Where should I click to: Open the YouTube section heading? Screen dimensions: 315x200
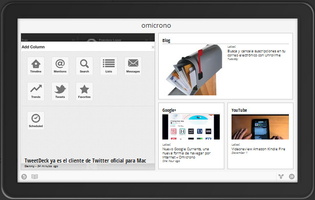pos(239,110)
